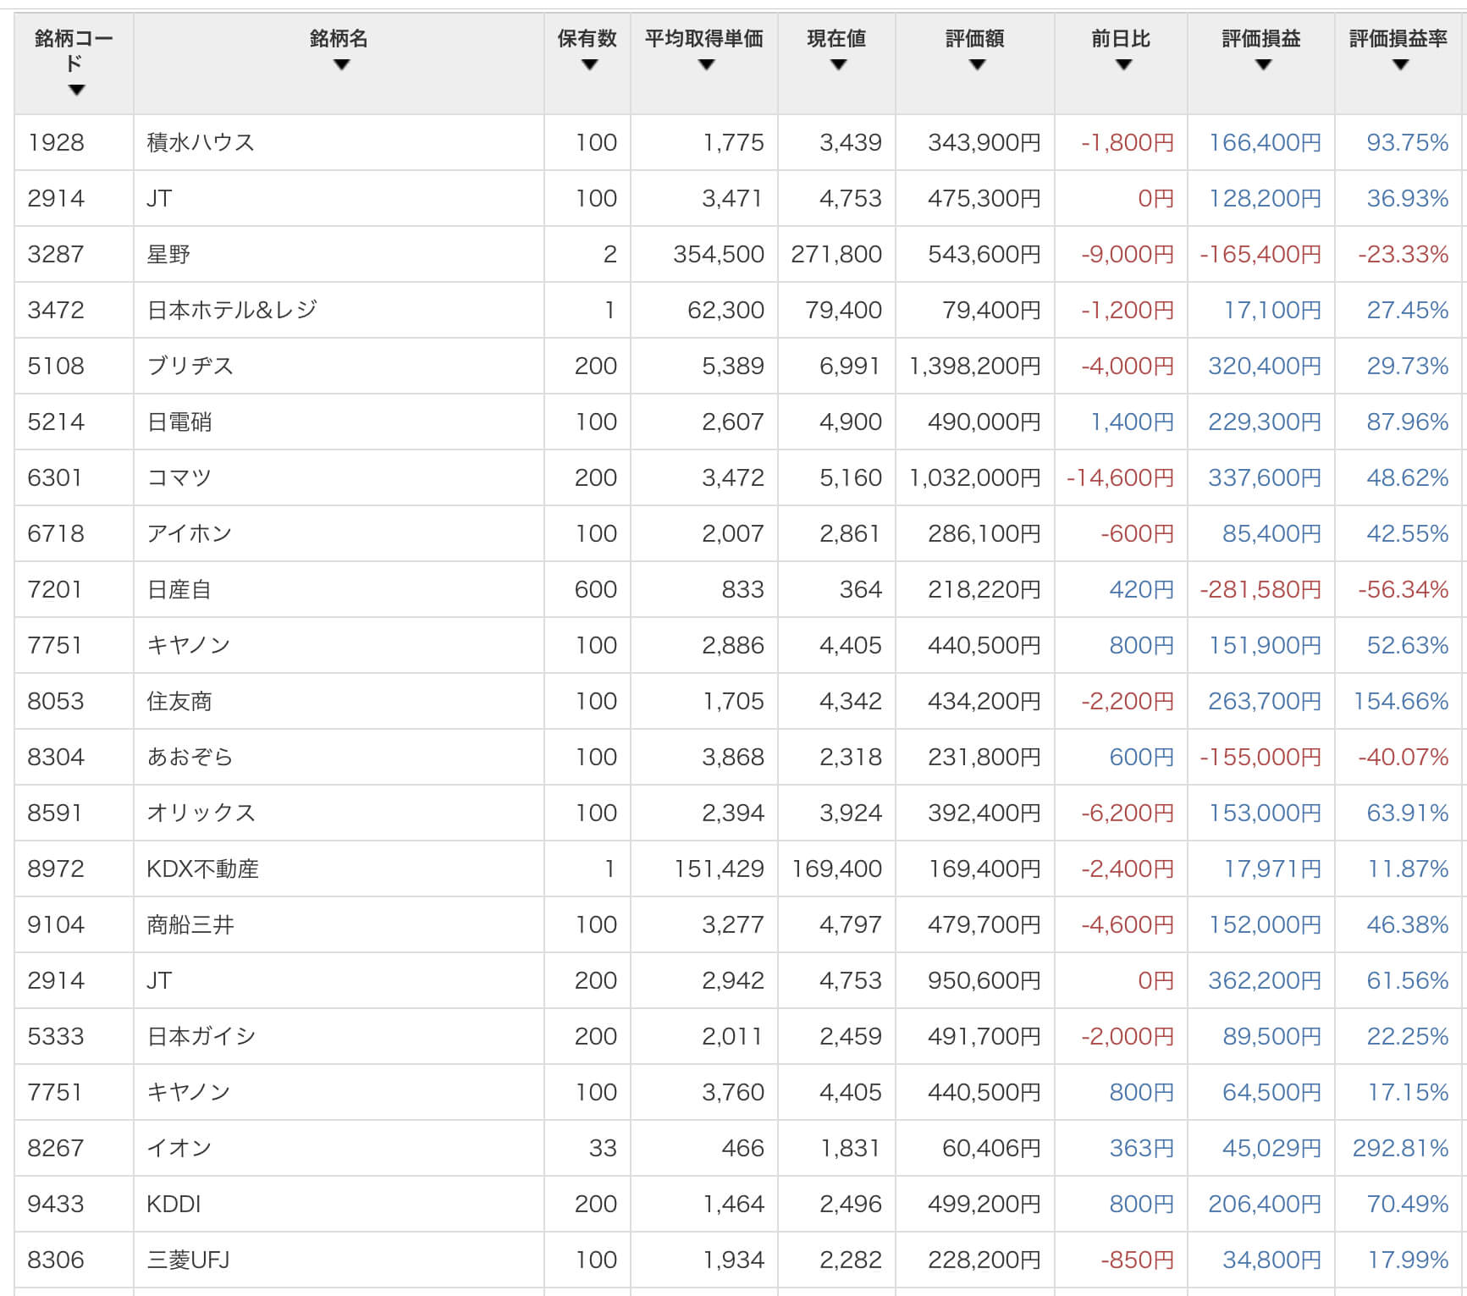Sort by 前日比 using its arrow
Image resolution: width=1467 pixels, height=1296 pixels.
point(1123,65)
